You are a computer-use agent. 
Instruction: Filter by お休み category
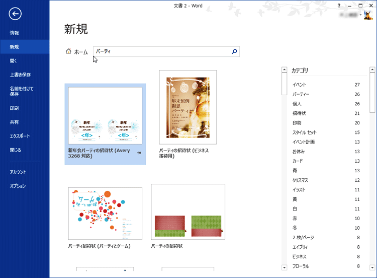[x=326, y=152]
